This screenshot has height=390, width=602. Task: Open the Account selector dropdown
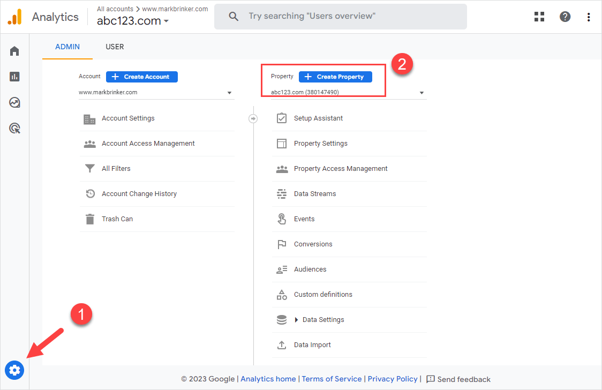pos(156,92)
